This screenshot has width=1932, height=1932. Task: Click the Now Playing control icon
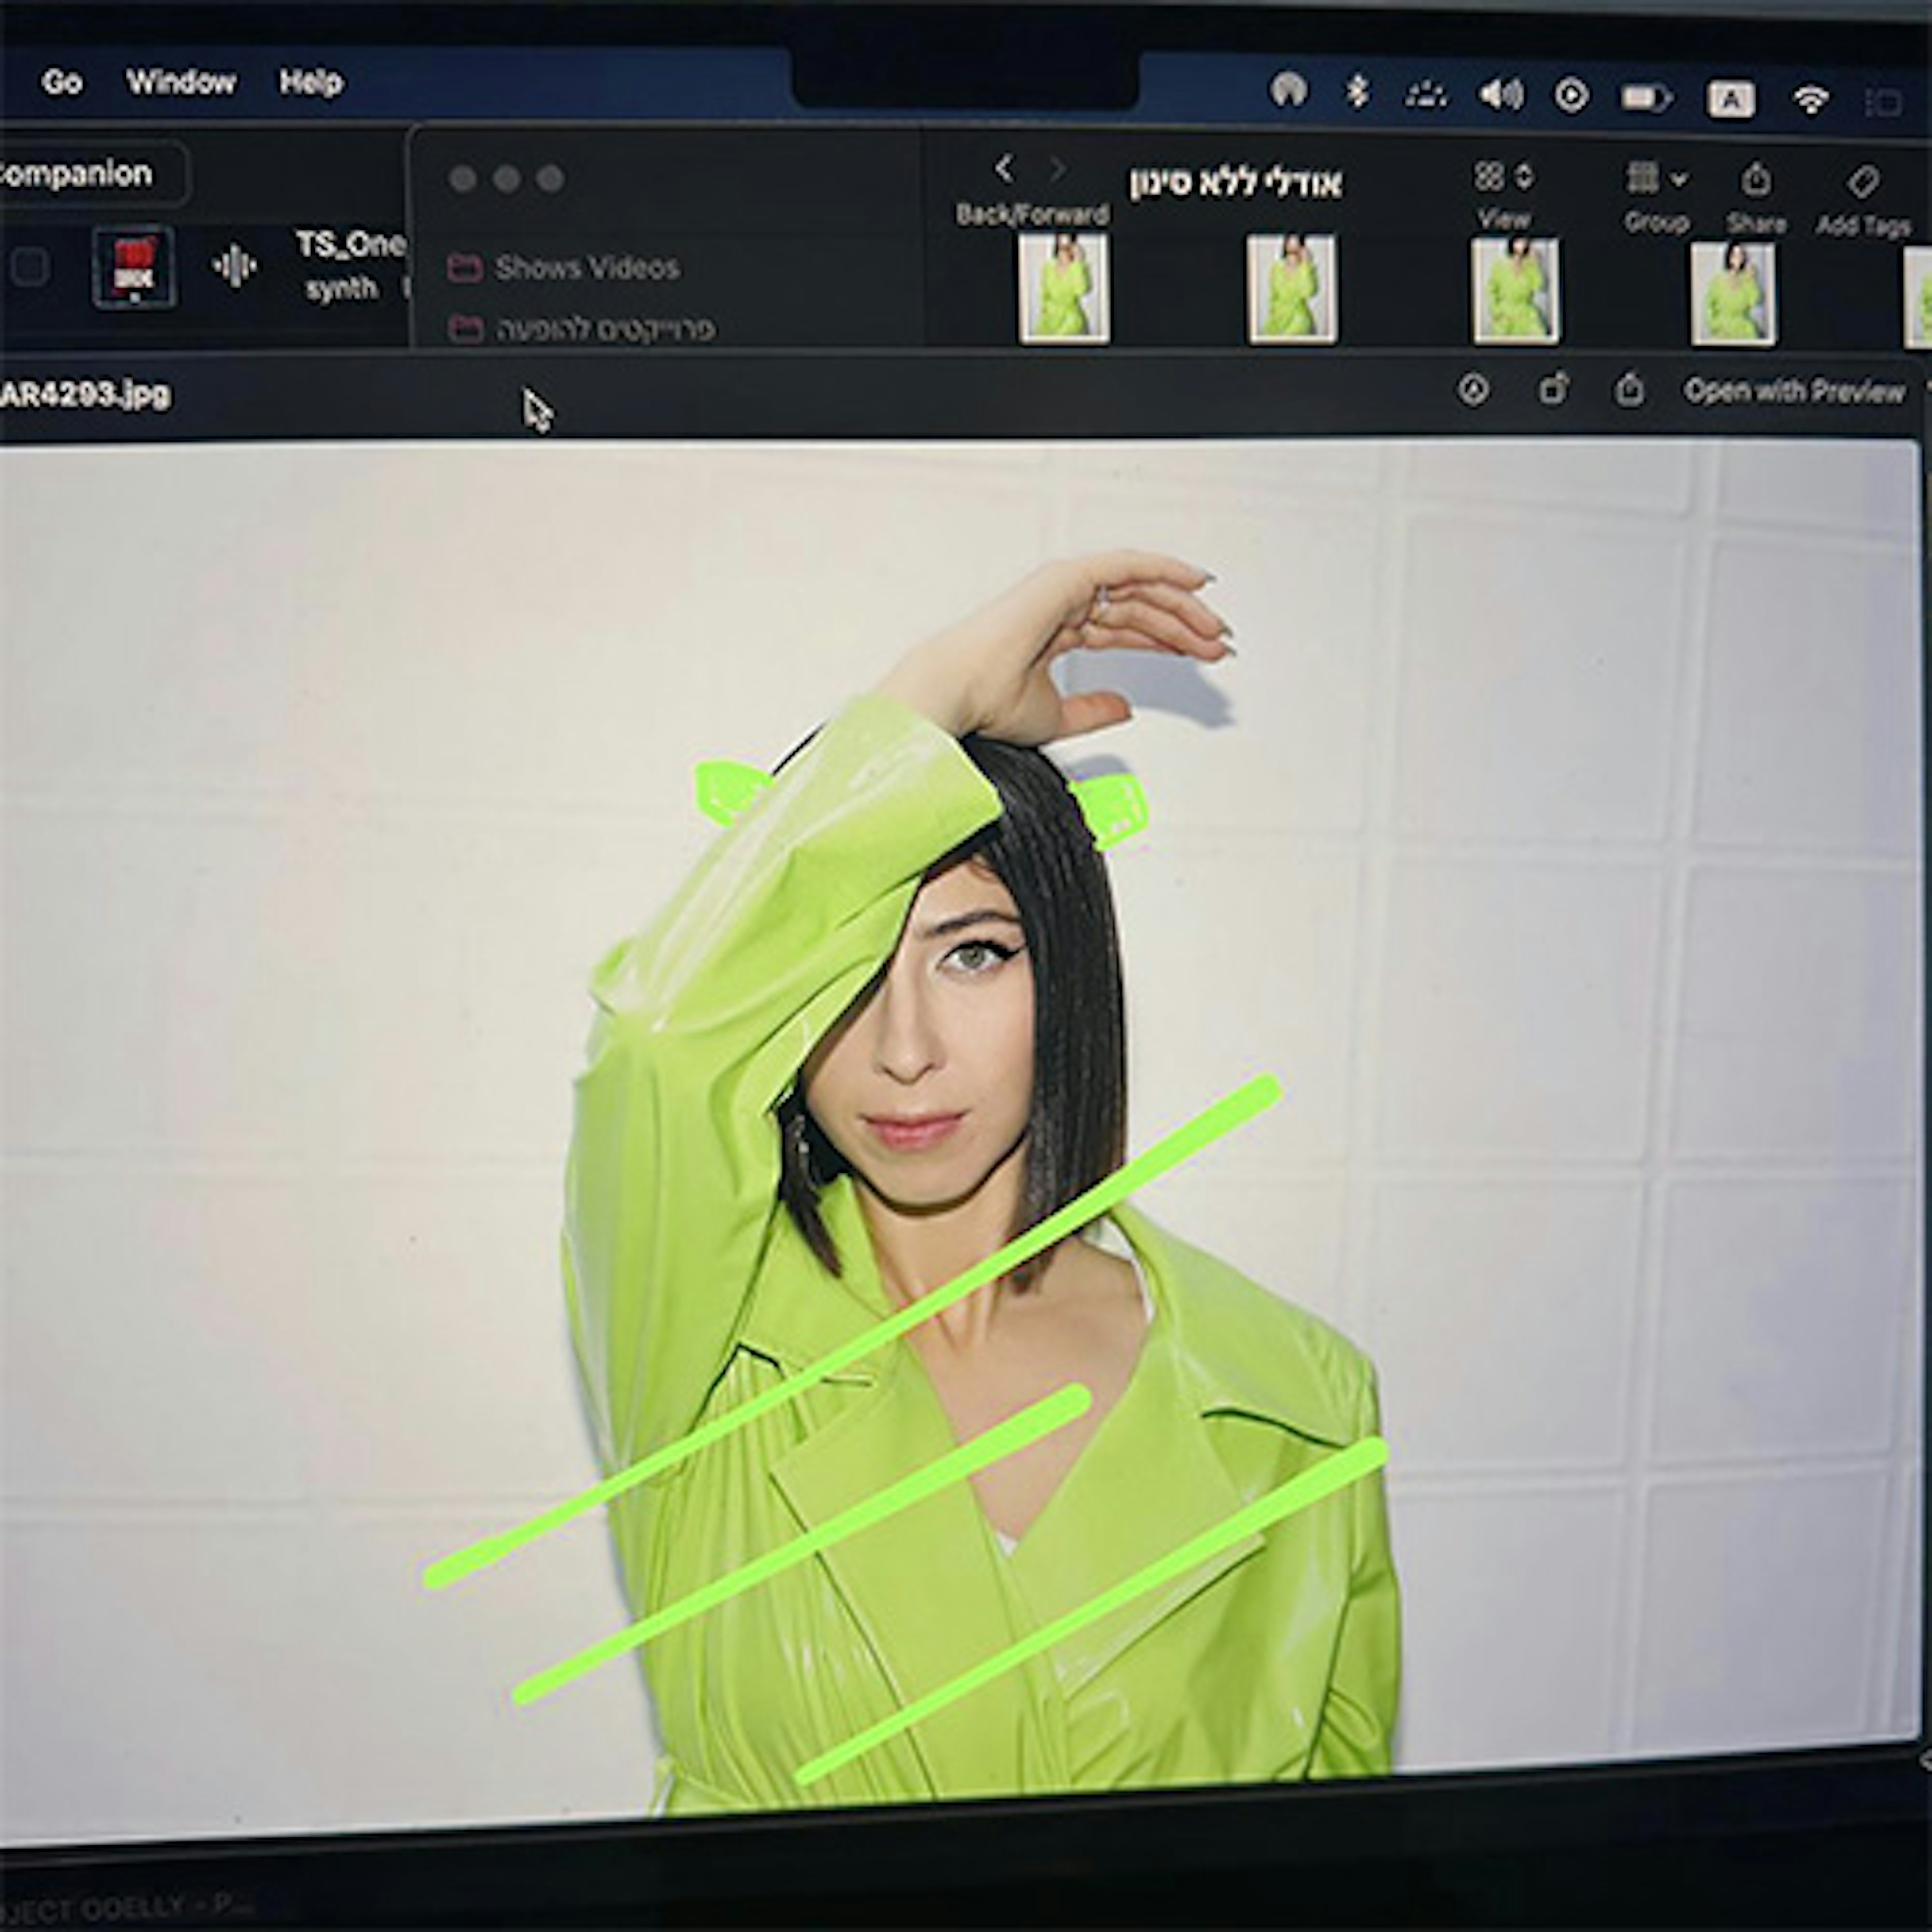1571,96
